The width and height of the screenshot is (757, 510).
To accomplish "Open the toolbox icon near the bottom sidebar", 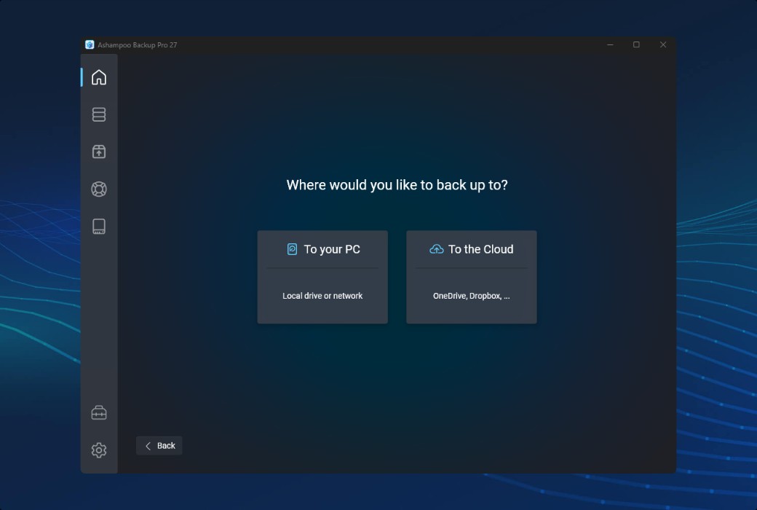I will coord(99,412).
